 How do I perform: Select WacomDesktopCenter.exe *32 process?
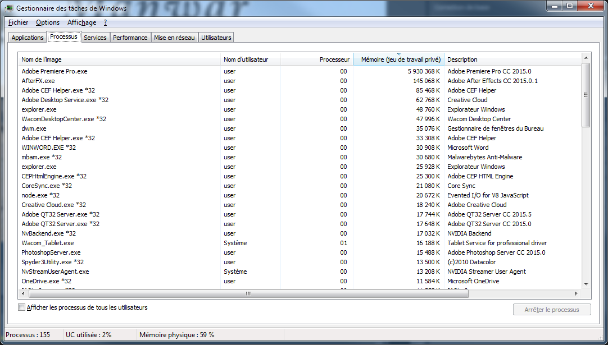[300, 119]
